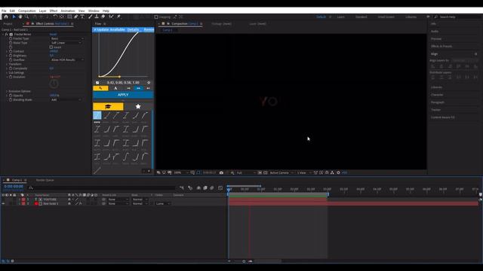This screenshot has height=271, width=483.
Task: Open the Overflow dropdown
Action: tap(67, 60)
